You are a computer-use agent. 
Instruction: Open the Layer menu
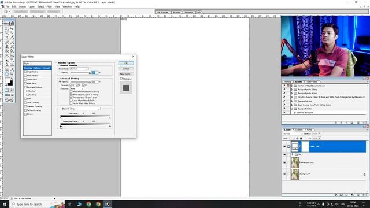[x=32, y=6]
